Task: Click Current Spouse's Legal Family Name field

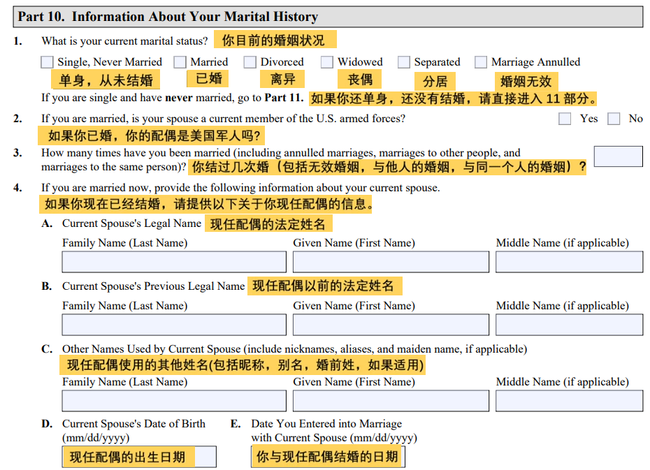Action: 174,262
